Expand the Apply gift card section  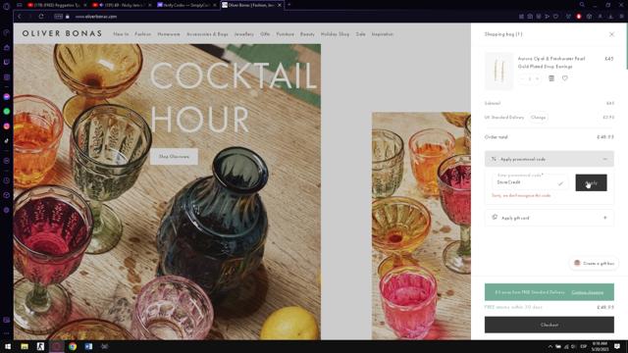tap(549, 218)
